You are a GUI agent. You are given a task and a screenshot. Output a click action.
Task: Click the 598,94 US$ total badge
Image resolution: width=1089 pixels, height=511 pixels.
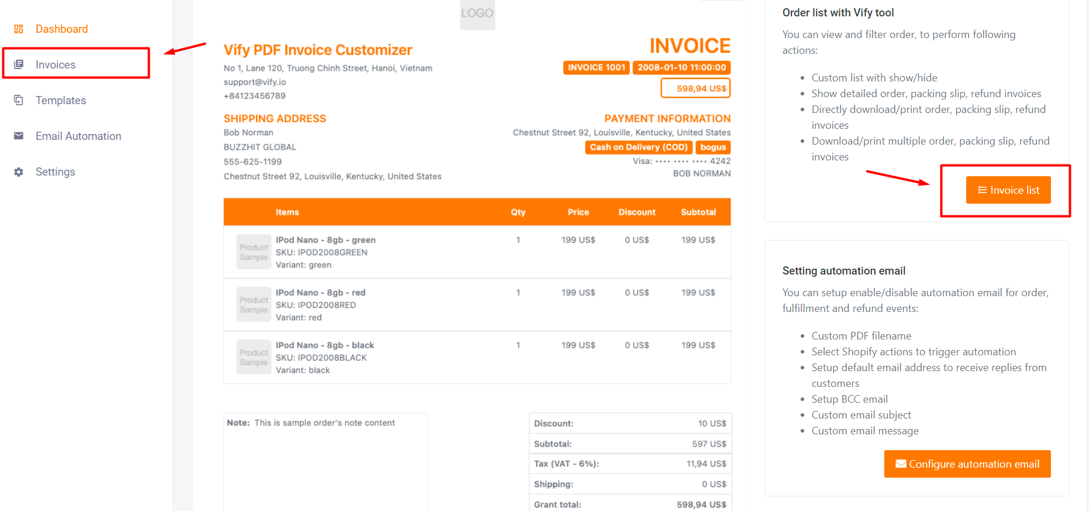pos(695,88)
